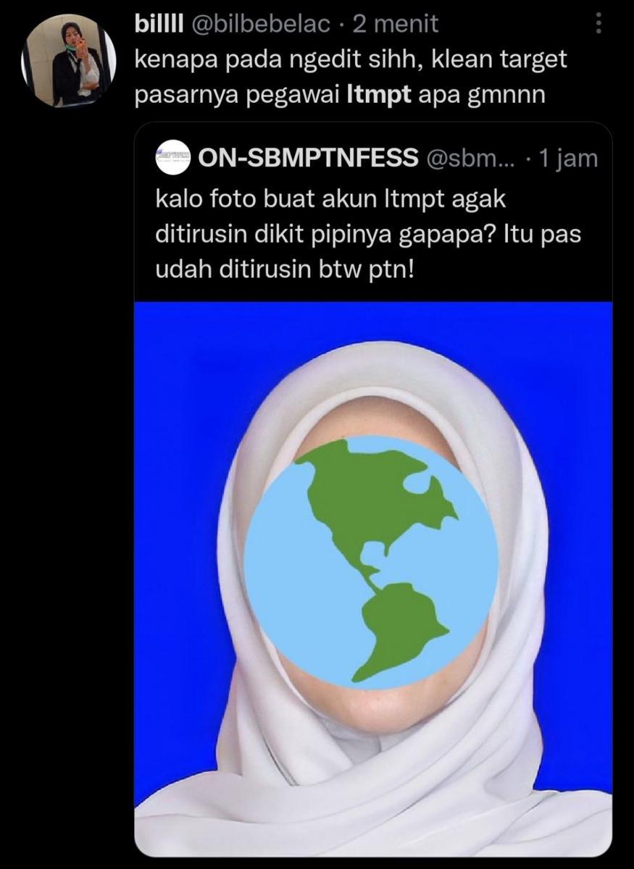Select the bold ltmpt word in the tweet
This screenshot has width=634, height=869.
pos(379,96)
